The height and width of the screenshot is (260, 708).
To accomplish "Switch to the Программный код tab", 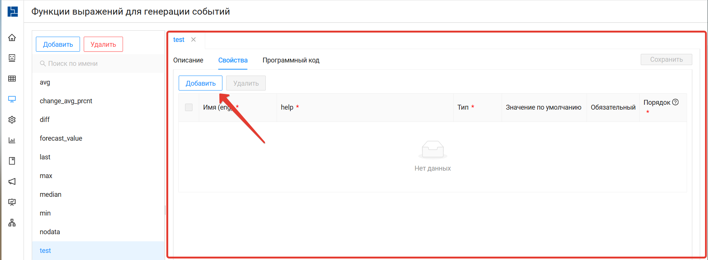I will 291,60.
